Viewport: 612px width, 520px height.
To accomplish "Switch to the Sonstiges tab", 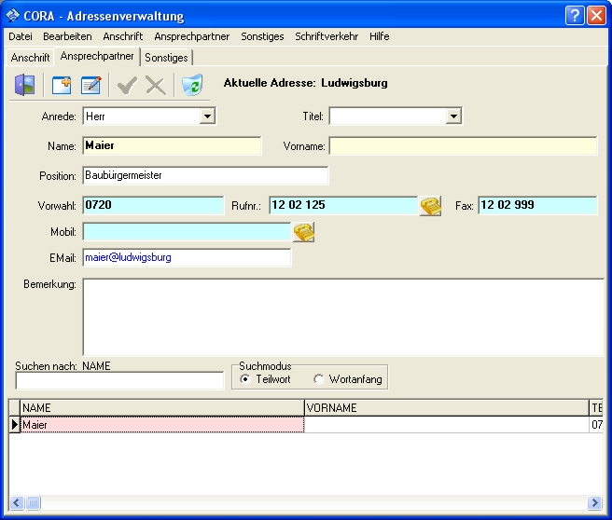I will [x=166, y=58].
